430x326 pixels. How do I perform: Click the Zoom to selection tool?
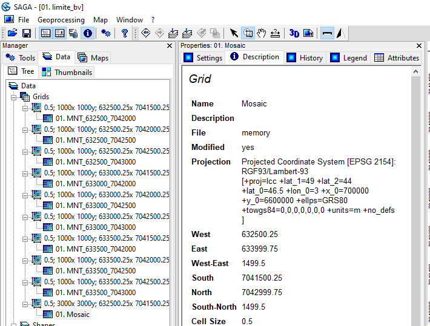(248, 33)
